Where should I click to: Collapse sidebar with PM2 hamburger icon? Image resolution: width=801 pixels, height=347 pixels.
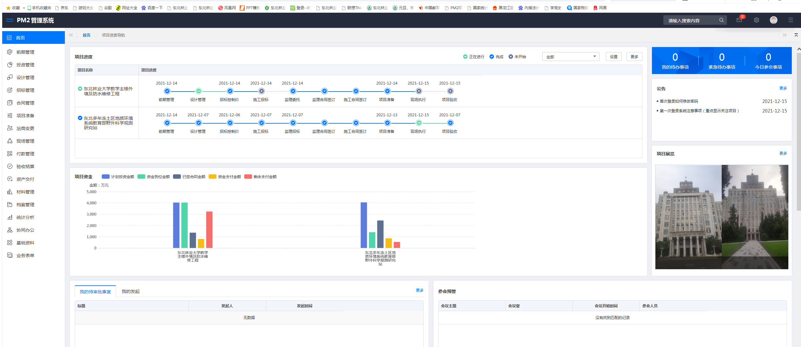(x=10, y=20)
